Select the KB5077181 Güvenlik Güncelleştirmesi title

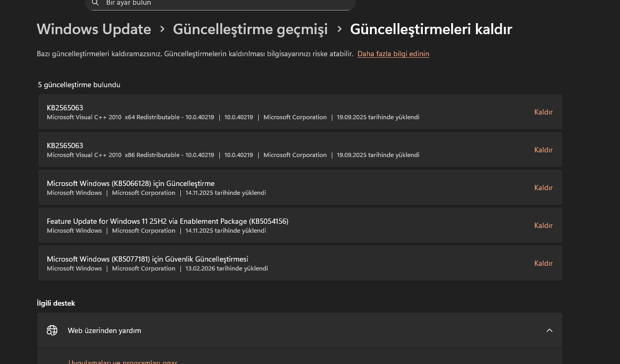(147, 259)
